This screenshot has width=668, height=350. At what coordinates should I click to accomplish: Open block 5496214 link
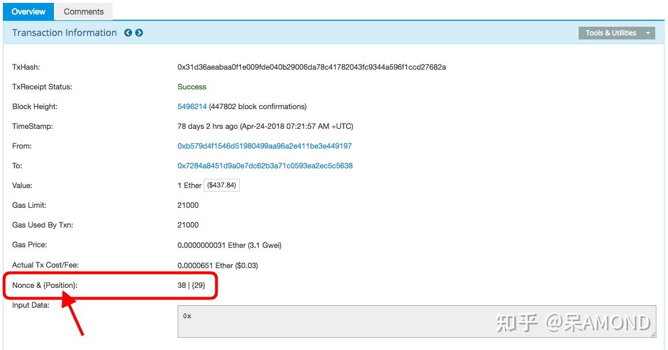[x=192, y=107]
